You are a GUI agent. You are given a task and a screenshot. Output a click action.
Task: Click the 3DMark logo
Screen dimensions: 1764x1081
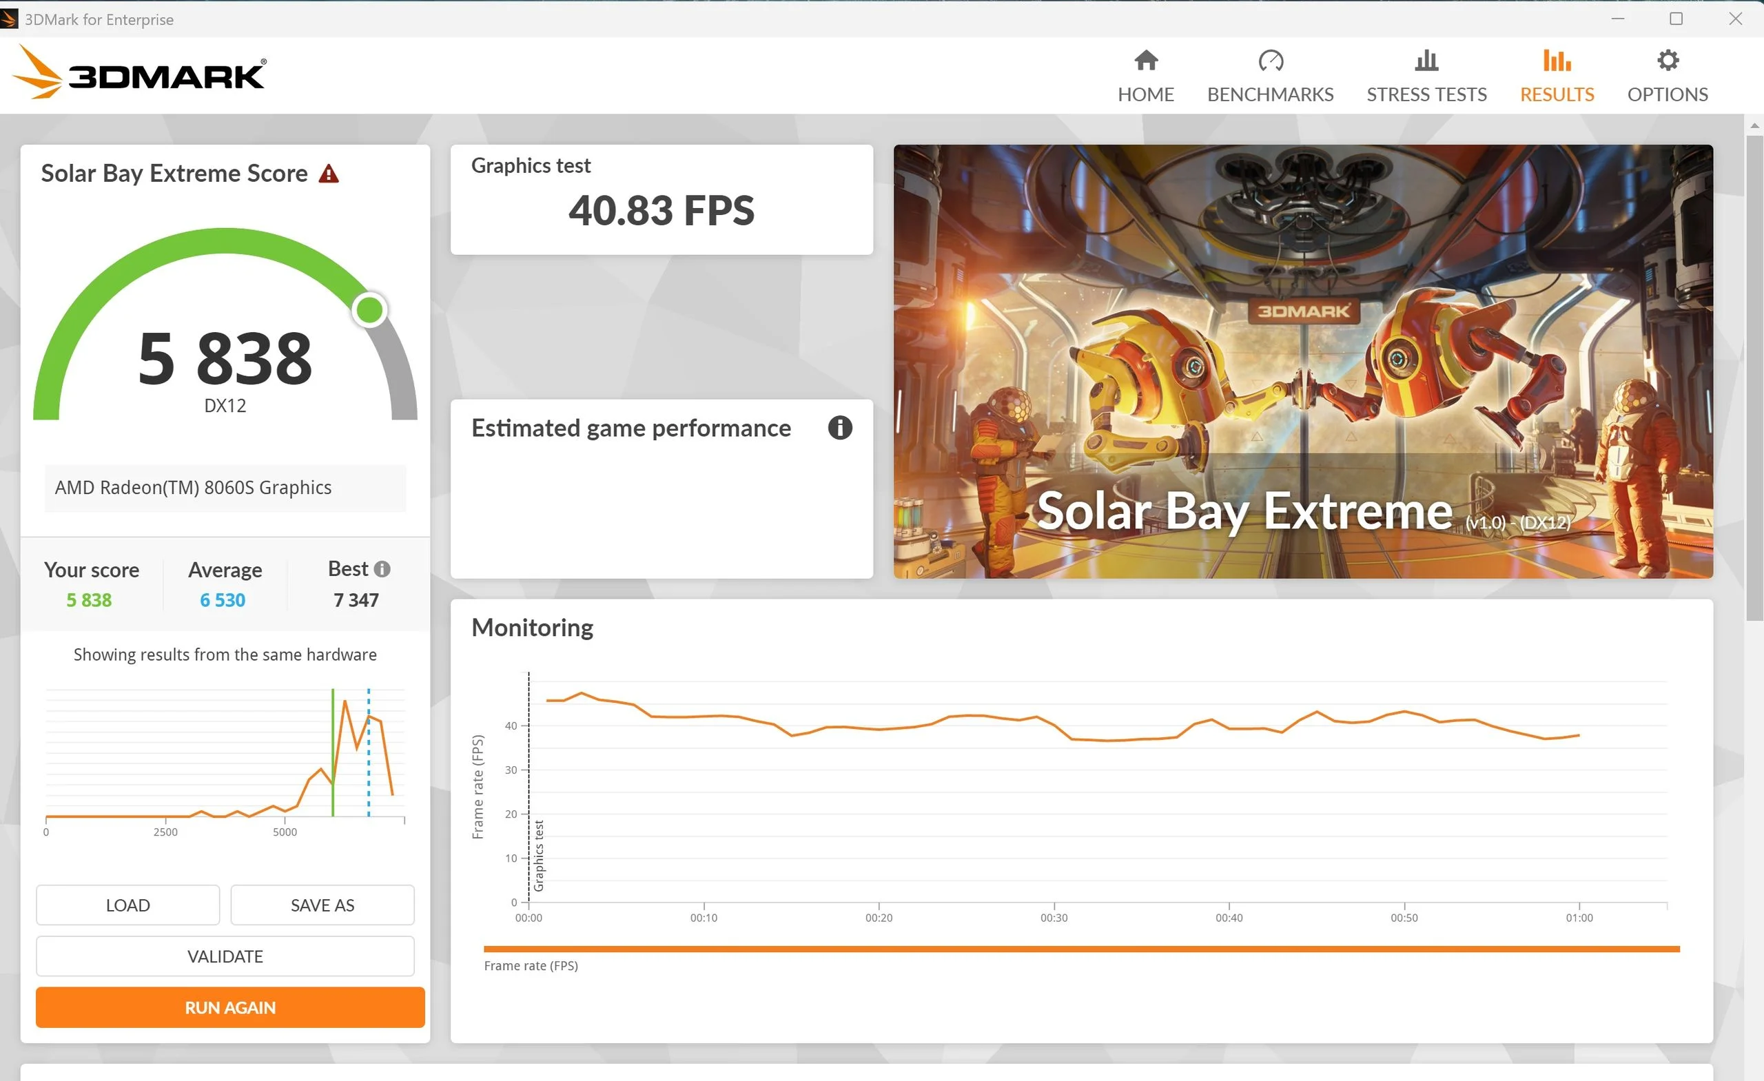tap(140, 73)
